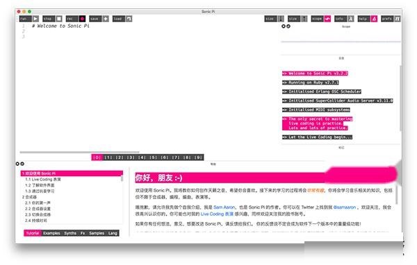Follow the Sam Aaron link
Screen dimensions: 417x265
coord(224,207)
